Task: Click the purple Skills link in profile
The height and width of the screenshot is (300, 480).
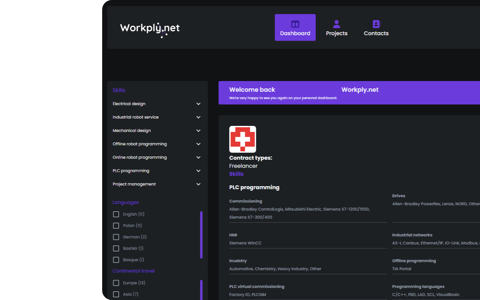Action: coord(236,174)
